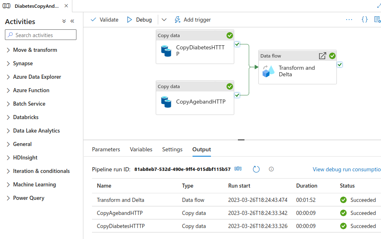Click the success output connector of CopyDiabetesHTTTP

pos(237,44)
